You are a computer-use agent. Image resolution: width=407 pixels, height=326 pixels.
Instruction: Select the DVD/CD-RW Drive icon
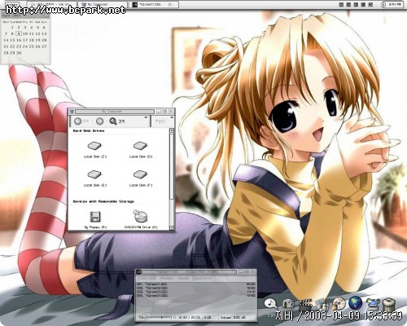141,217
